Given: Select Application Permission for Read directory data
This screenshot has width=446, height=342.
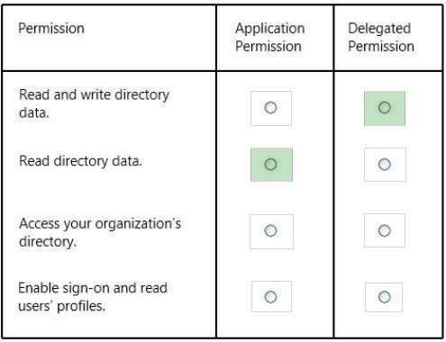Looking at the screenshot, I should [270, 164].
